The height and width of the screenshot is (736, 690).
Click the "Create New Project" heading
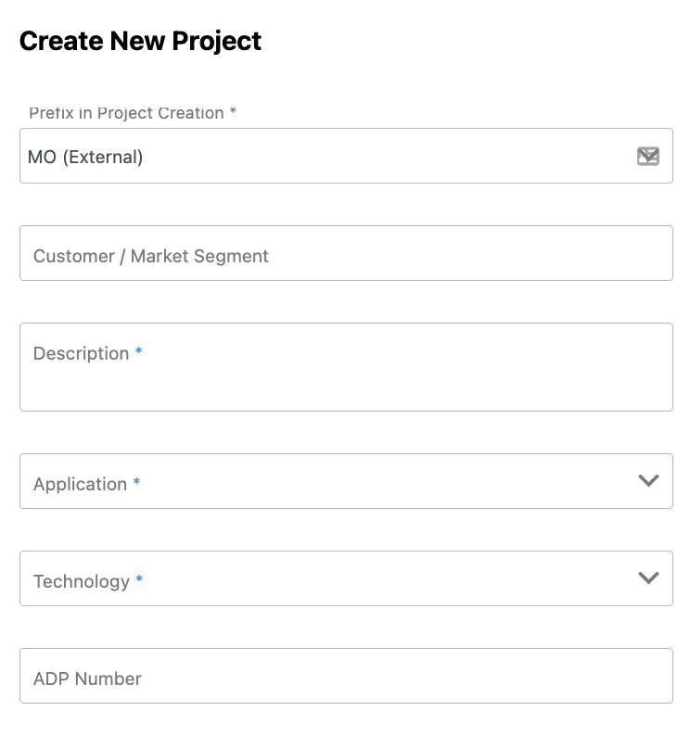140,41
